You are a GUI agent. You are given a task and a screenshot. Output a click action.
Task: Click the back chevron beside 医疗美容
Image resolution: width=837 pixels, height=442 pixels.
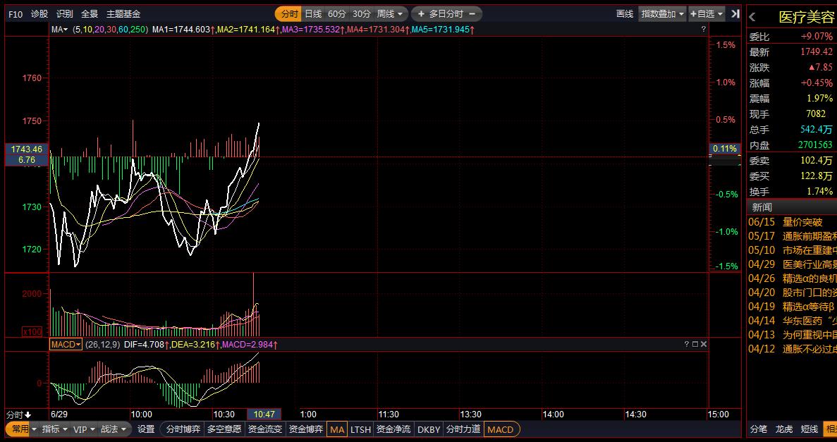pyautogui.click(x=753, y=18)
